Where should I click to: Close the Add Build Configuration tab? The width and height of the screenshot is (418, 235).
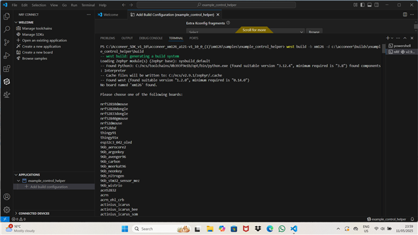click(217, 14)
